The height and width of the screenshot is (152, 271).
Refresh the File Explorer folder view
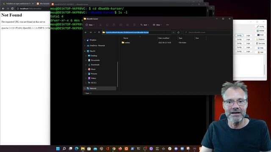click(x=178, y=33)
